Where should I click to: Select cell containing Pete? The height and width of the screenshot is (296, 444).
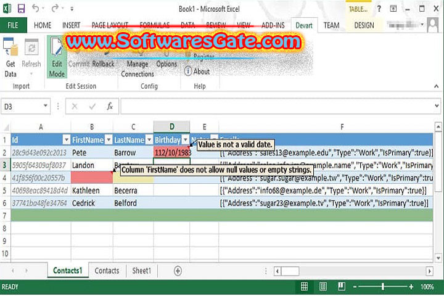pyautogui.click(x=92, y=153)
